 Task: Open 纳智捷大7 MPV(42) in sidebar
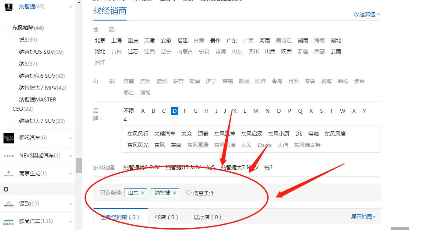pos(42,88)
